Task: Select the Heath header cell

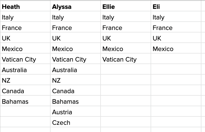Action: click(x=25, y=6)
